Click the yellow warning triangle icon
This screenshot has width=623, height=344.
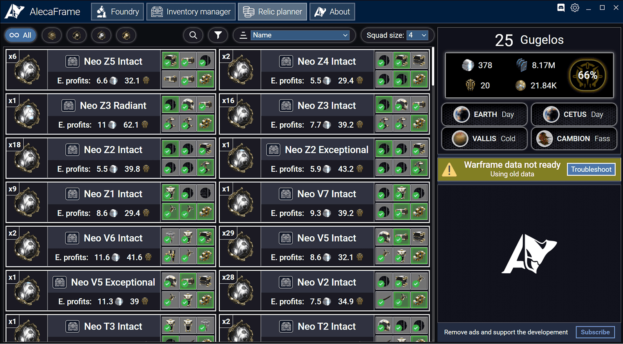(x=449, y=169)
